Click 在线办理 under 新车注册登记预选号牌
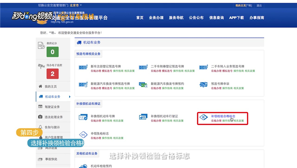The height and width of the screenshot is (168, 297). (x=96, y=71)
